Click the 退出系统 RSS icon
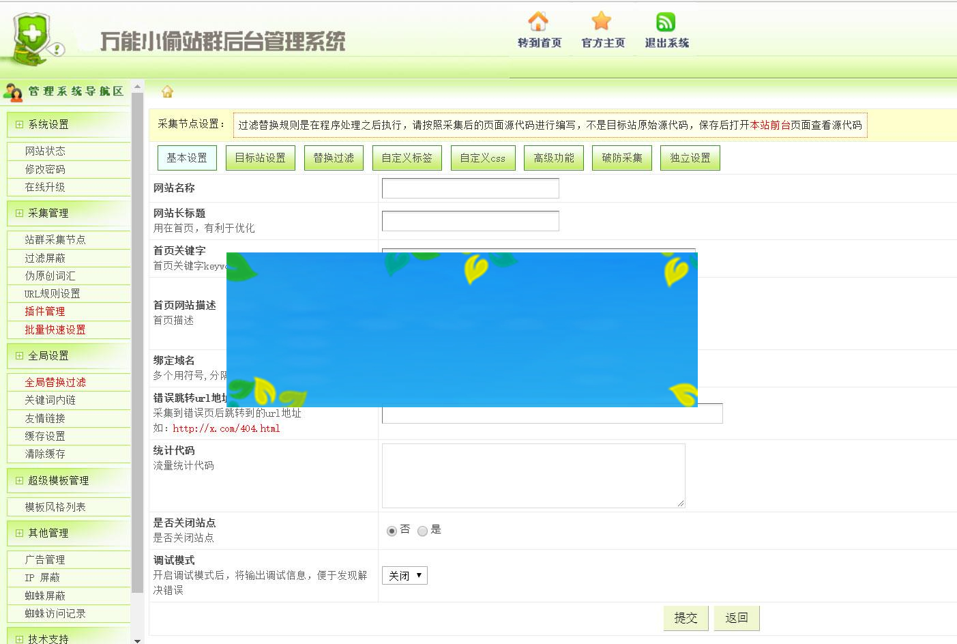957x644 pixels. point(666,20)
